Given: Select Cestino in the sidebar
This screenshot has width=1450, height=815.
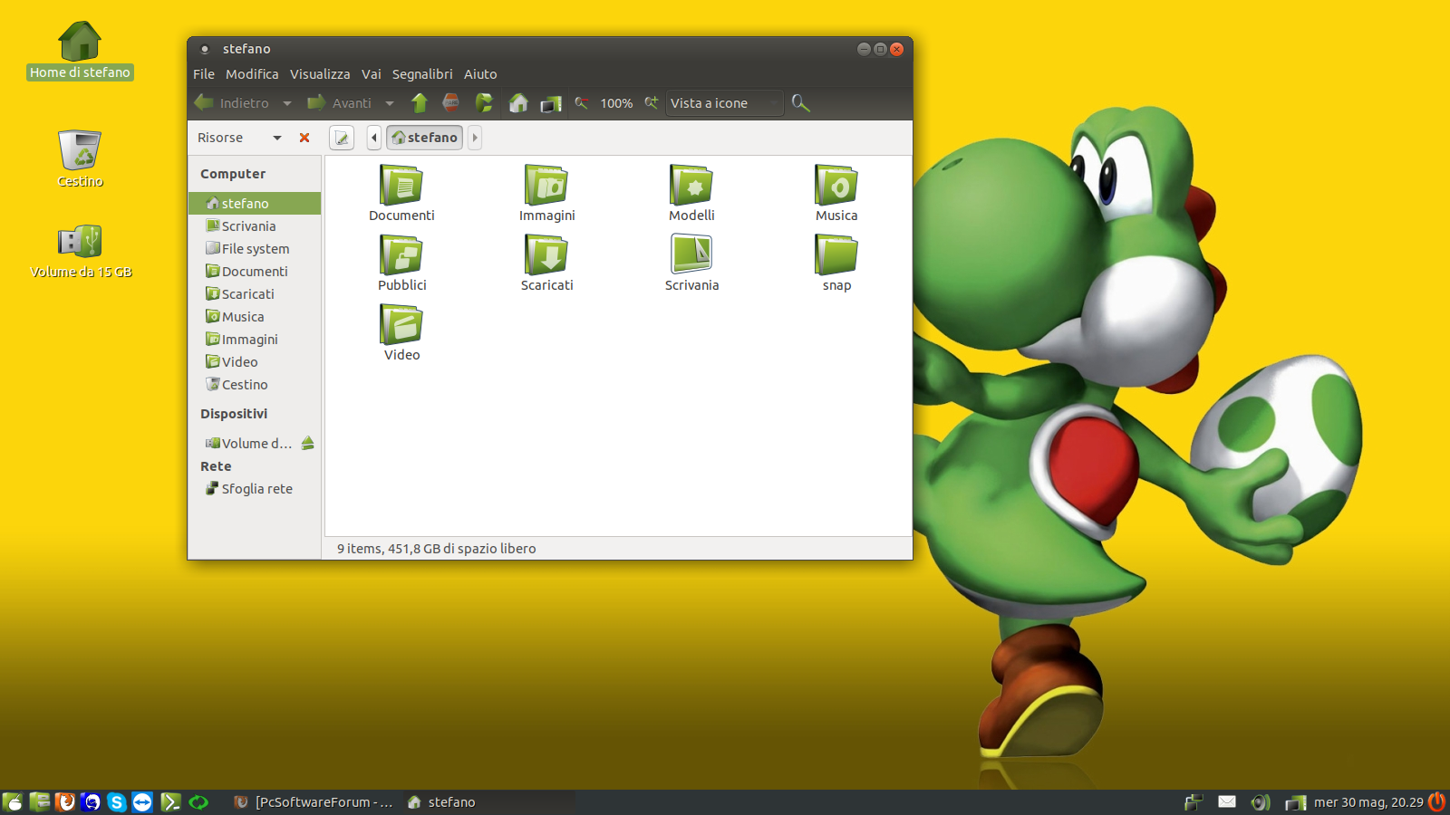Looking at the screenshot, I should click(x=255, y=385).
